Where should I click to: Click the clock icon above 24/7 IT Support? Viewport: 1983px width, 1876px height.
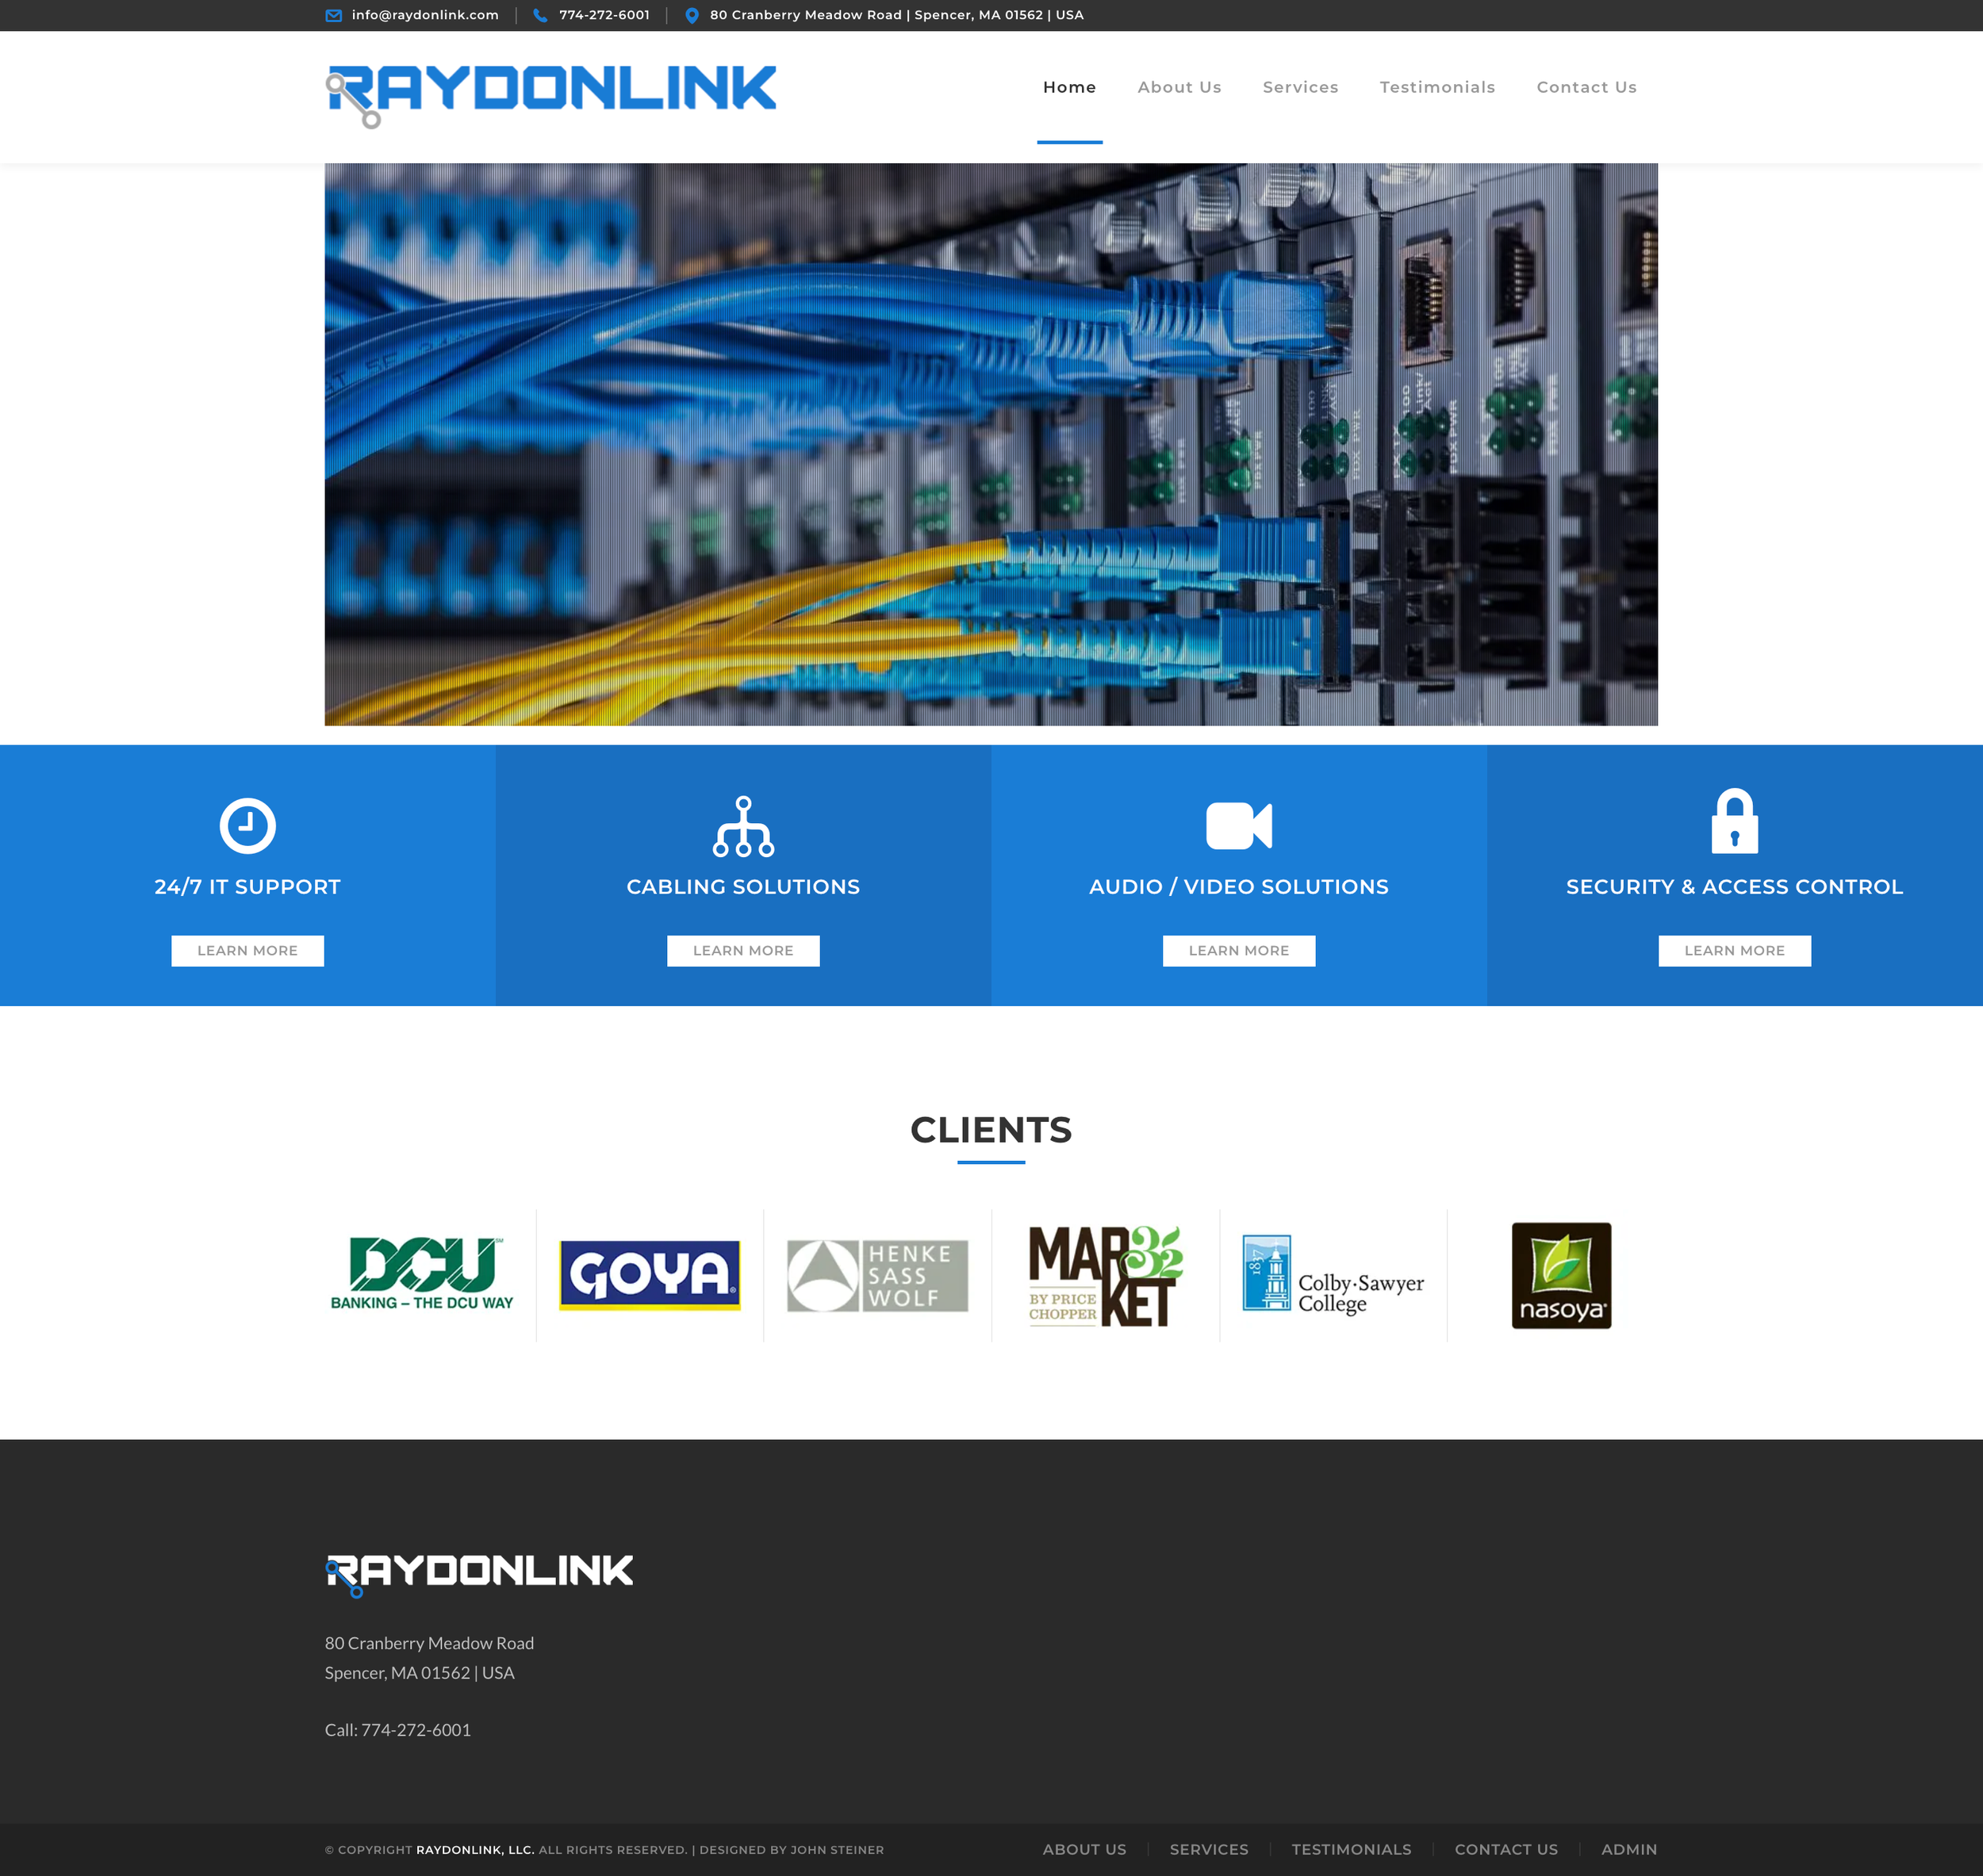pyautogui.click(x=247, y=826)
